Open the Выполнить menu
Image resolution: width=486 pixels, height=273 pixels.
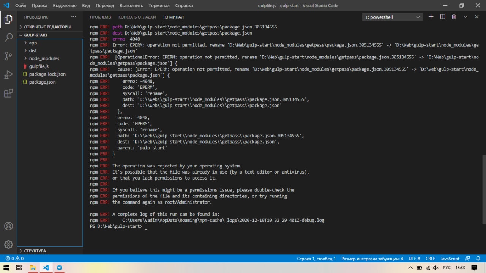(x=131, y=6)
